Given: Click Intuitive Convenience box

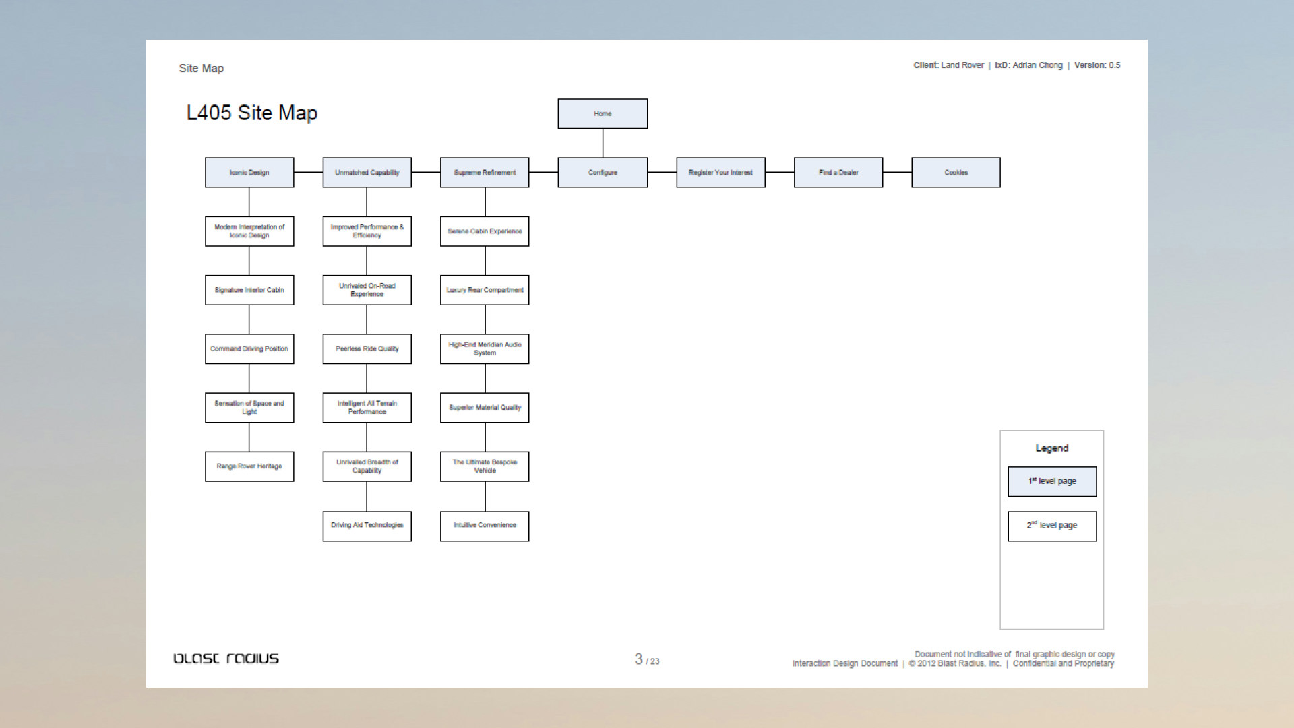Looking at the screenshot, I should click(x=485, y=526).
